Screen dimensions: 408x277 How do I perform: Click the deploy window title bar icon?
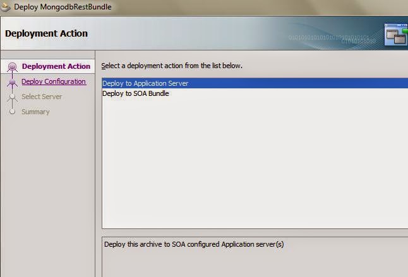5,7
